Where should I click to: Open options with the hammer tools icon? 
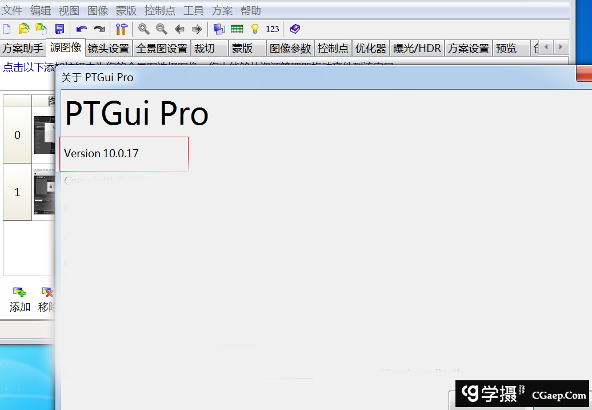(x=121, y=29)
